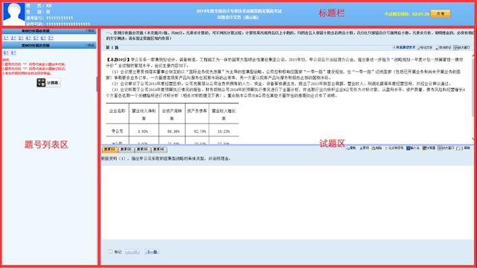
Task: Click the 第 1 题 question number label
Action: [x=112, y=48]
